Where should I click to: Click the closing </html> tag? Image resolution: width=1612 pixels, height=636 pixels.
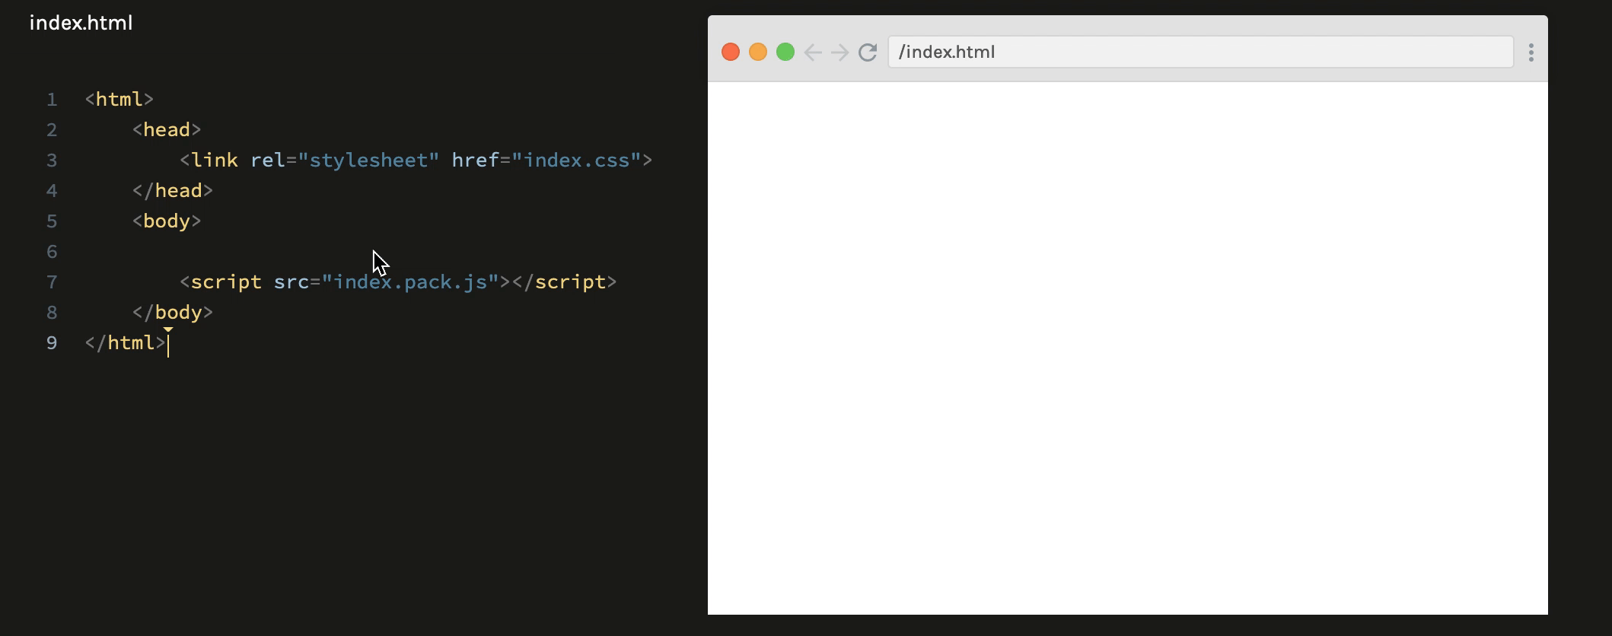pos(126,343)
